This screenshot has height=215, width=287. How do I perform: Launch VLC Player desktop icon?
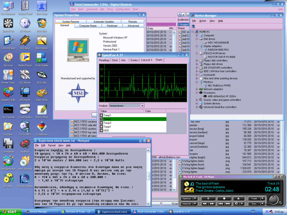point(25,77)
